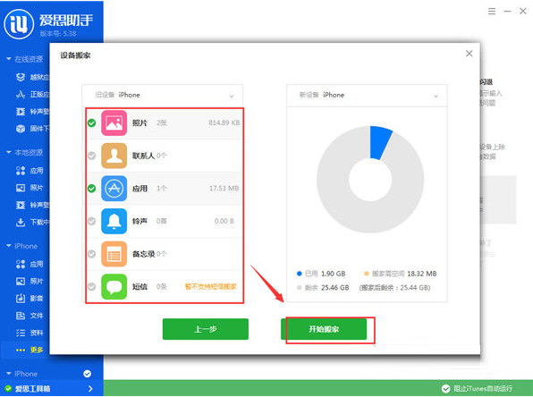Click the 0.00 B size in the 铃声 row
533x397 pixels.
pyautogui.click(x=224, y=221)
